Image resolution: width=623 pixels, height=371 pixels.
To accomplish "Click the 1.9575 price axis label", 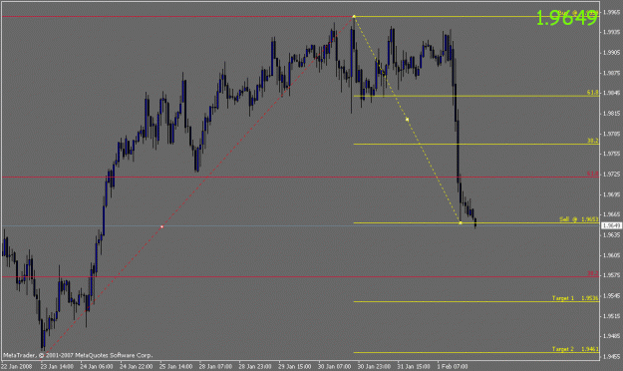I will (x=611, y=275).
